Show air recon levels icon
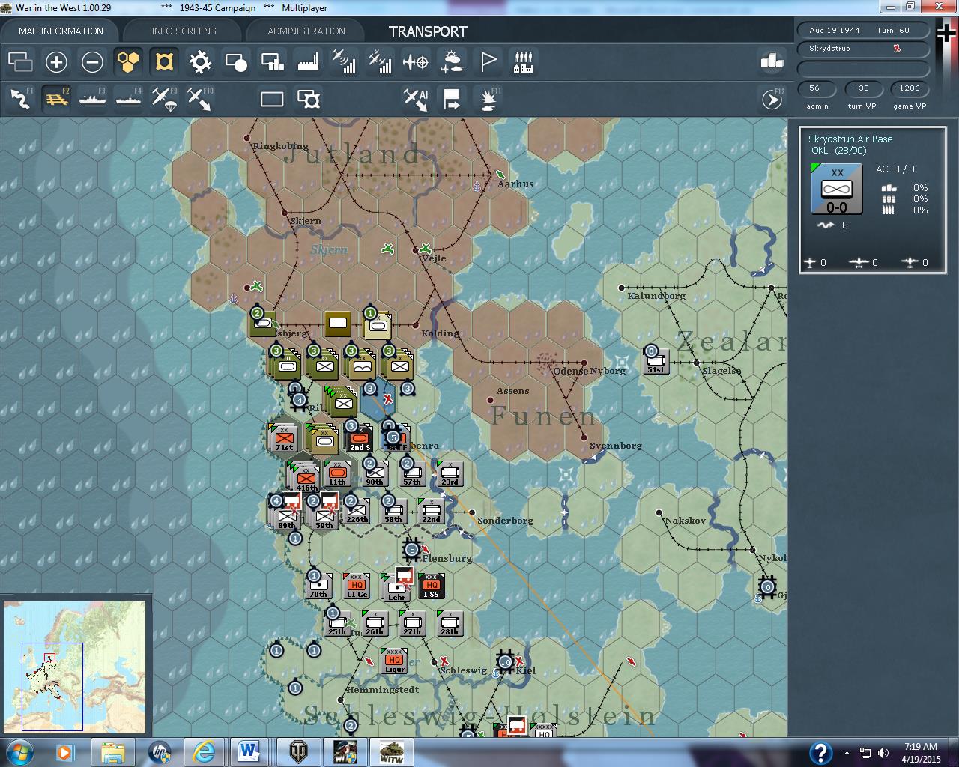The height and width of the screenshot is (767, 959). (344, 61)
